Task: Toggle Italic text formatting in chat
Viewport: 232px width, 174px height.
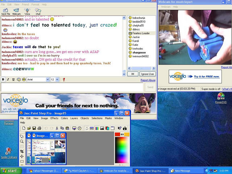Action: click(x=8, y=79)
